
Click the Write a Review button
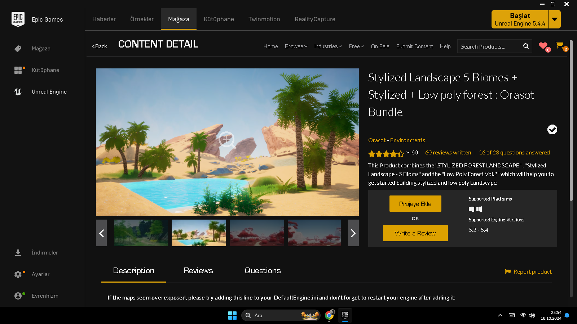[415, 233]
